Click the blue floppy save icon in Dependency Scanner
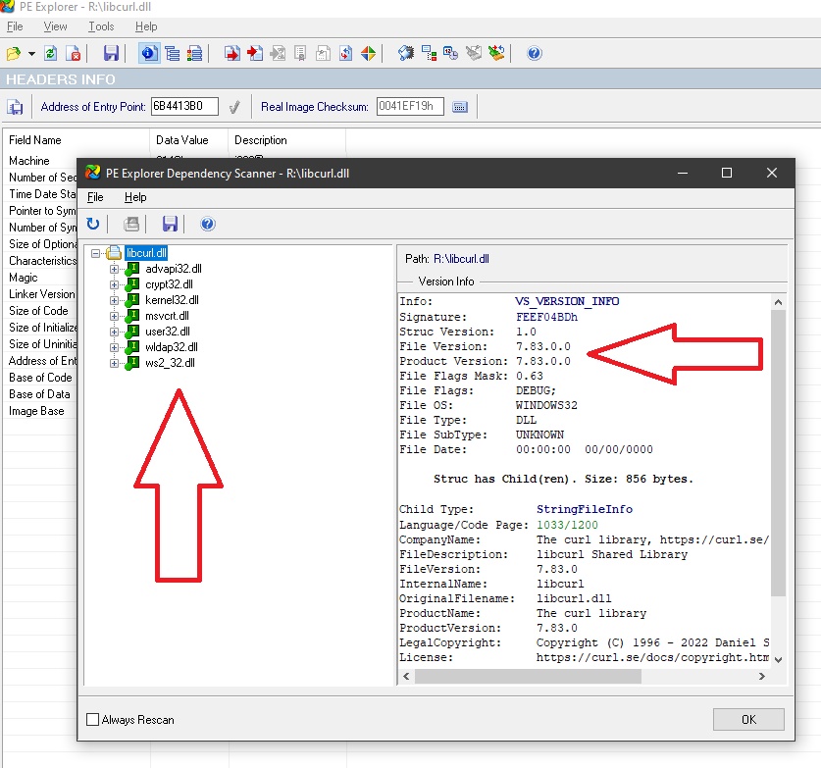Image resolution: width=821 pixels, height=768 pixels. (170, 225)
